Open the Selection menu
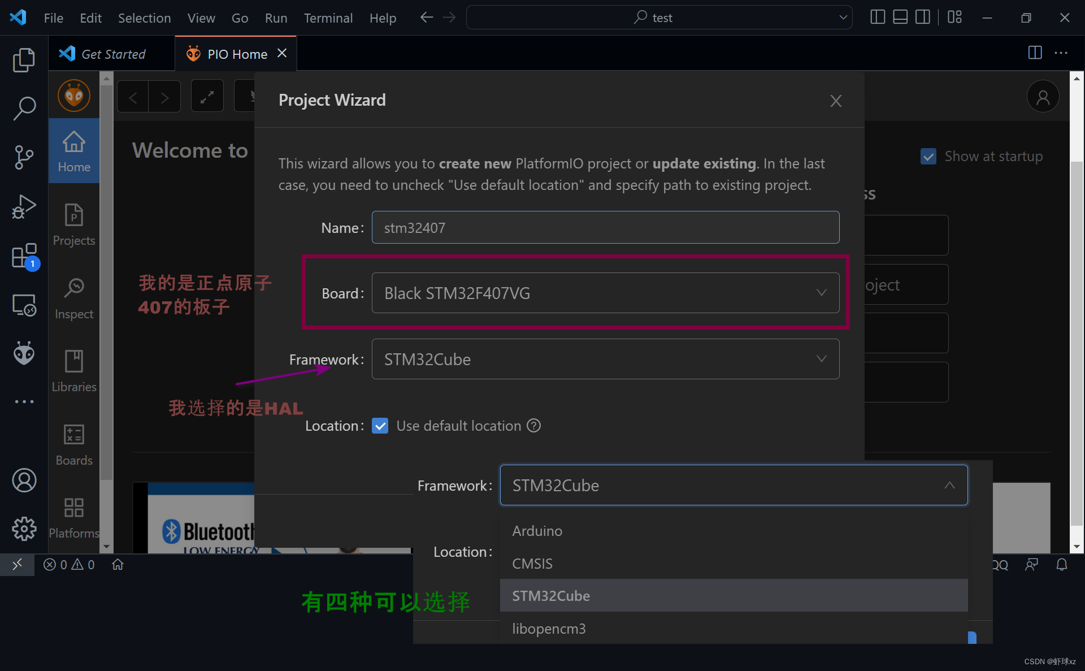This screenshot has height=671, width=1085. [x=144, y=18]
